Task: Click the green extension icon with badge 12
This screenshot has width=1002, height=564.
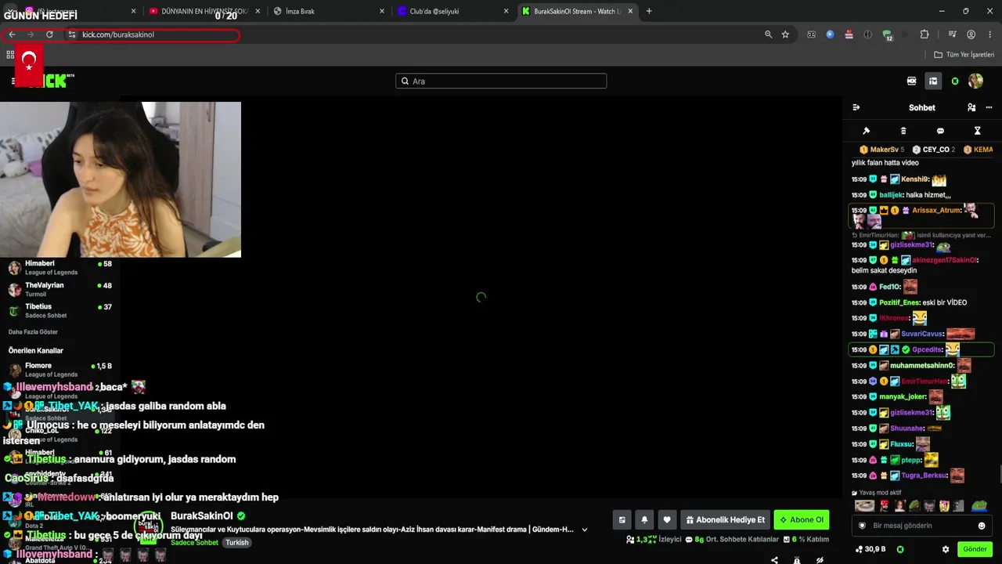Action: click(887, 35)
